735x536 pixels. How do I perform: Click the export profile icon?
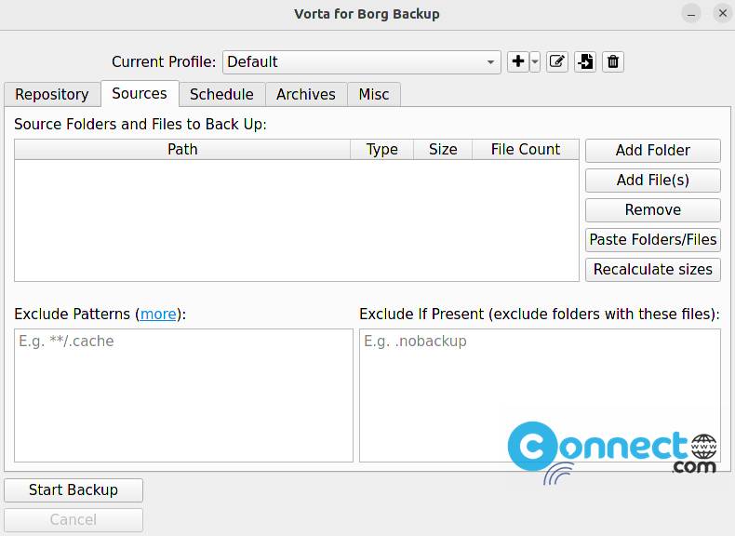click(x=585, y=62)
